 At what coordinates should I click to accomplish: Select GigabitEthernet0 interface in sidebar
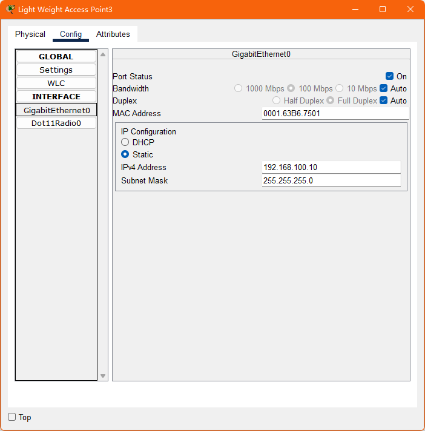56,110
